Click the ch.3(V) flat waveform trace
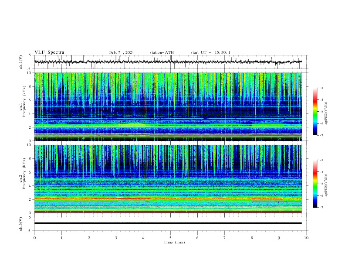 click(168, 223)
